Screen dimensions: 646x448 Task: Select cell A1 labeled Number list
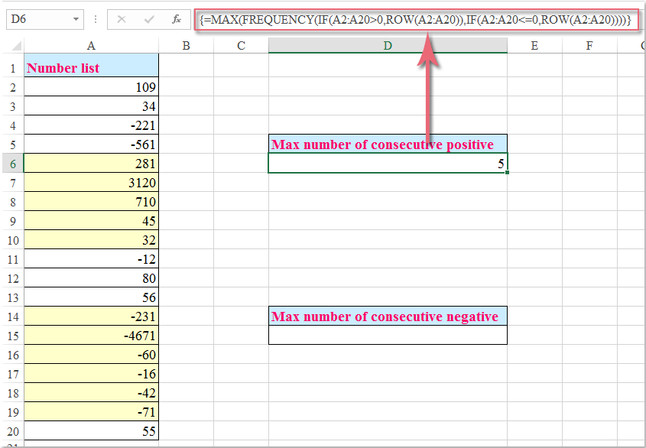click(x=91, y=67)
